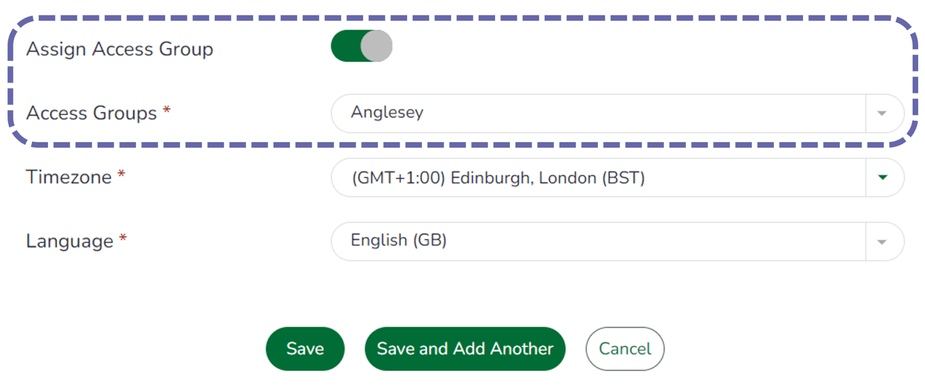The image size is (925, 390).
Task: Click the Language field label
Action: tap(69, 242)
